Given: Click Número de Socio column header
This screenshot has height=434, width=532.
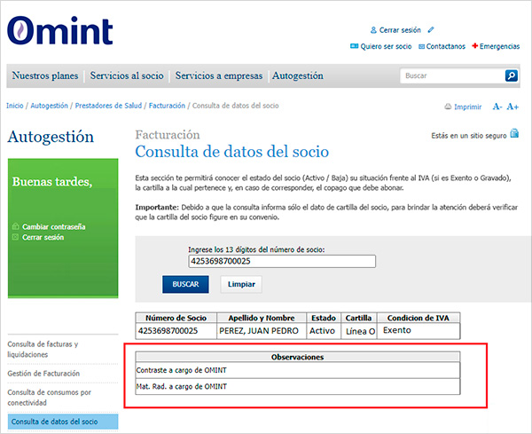Looking at the screenshot, I should [x=176, y=318].
